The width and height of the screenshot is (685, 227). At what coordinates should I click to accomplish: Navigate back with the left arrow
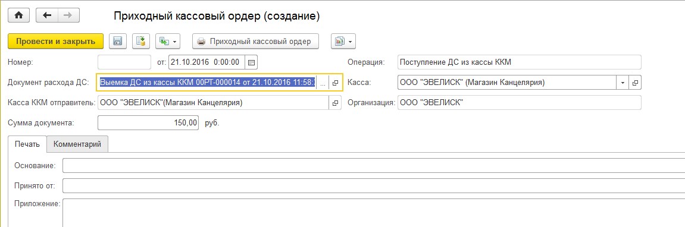[47, 15]
